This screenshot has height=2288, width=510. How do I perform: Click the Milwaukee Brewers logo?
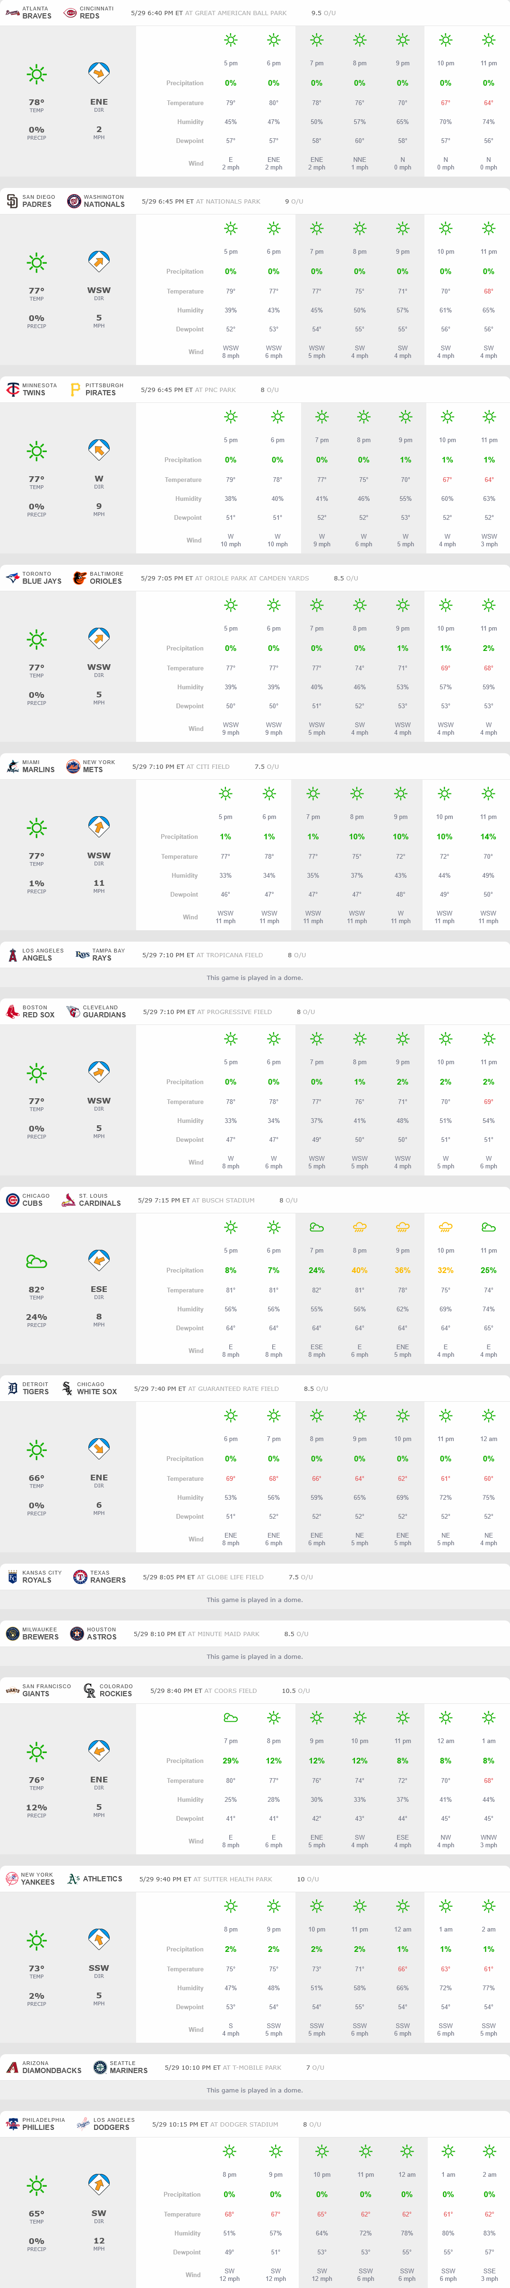(x=12, y=1633)
